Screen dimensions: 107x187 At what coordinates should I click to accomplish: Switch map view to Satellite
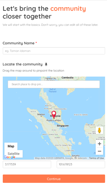click(x=14, y=154)
